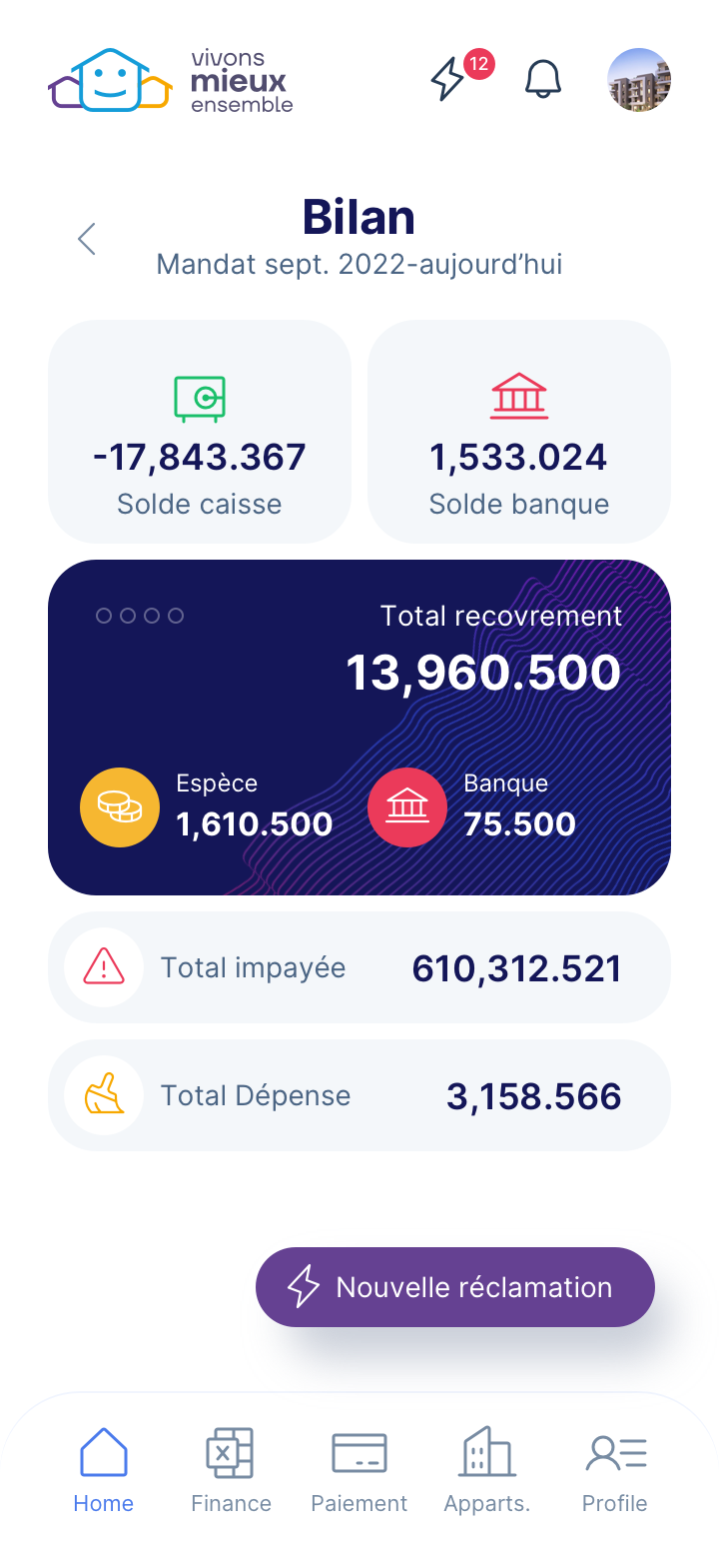The width and height of the screenshot is (719, 1559).
Task: Tap the red bank building icon
Action: coord(519,397)
